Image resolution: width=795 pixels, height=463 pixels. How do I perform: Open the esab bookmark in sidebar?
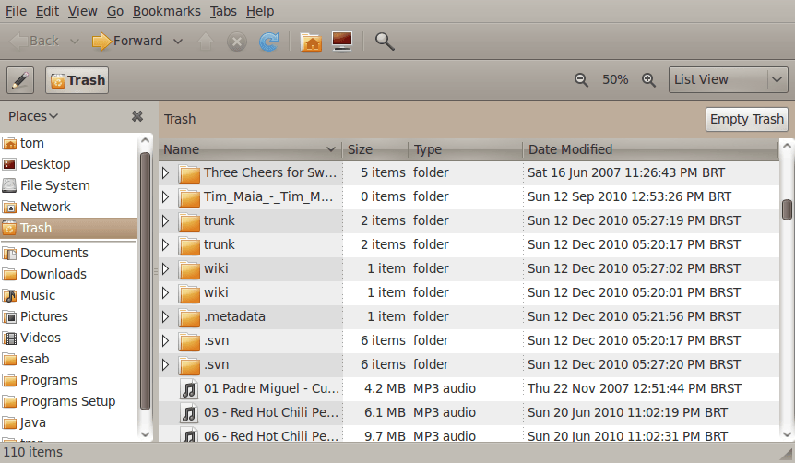click(x=68, y=359)
